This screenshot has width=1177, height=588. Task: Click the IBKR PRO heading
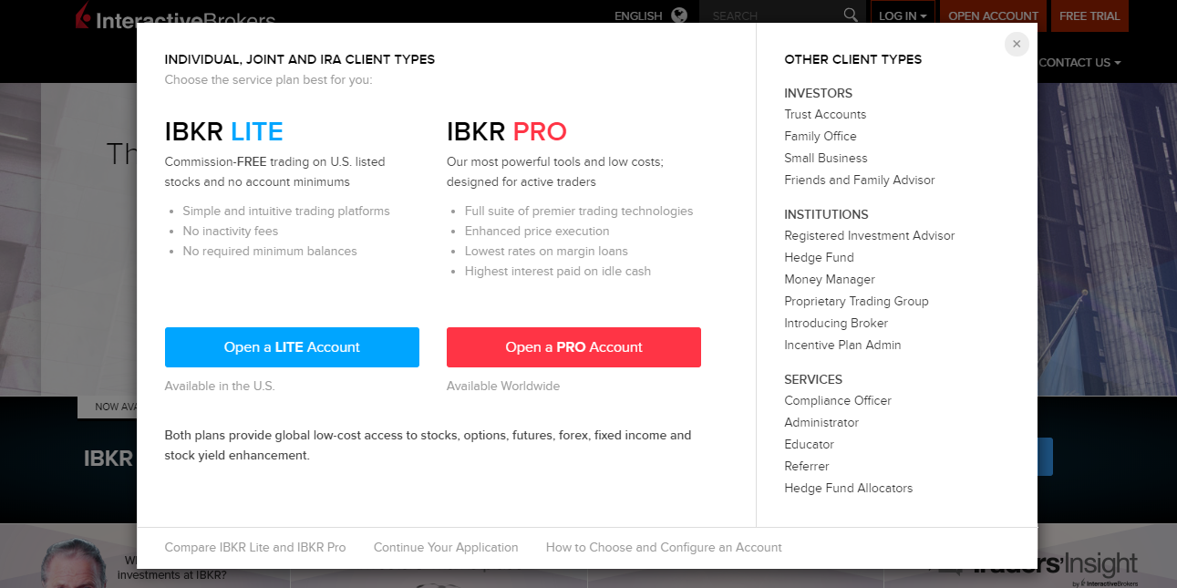click(507, 131)
